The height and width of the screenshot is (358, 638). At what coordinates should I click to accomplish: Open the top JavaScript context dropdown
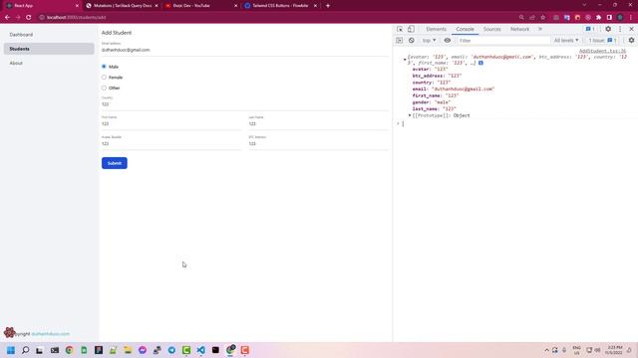[x=429, y=41]
